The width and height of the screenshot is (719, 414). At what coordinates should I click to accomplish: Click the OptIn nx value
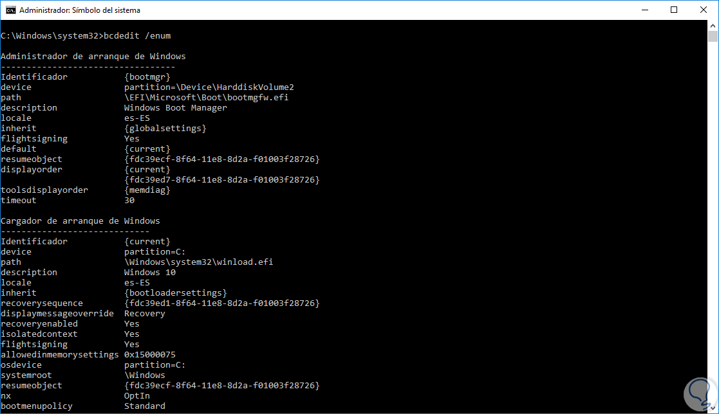pos(136,396)
